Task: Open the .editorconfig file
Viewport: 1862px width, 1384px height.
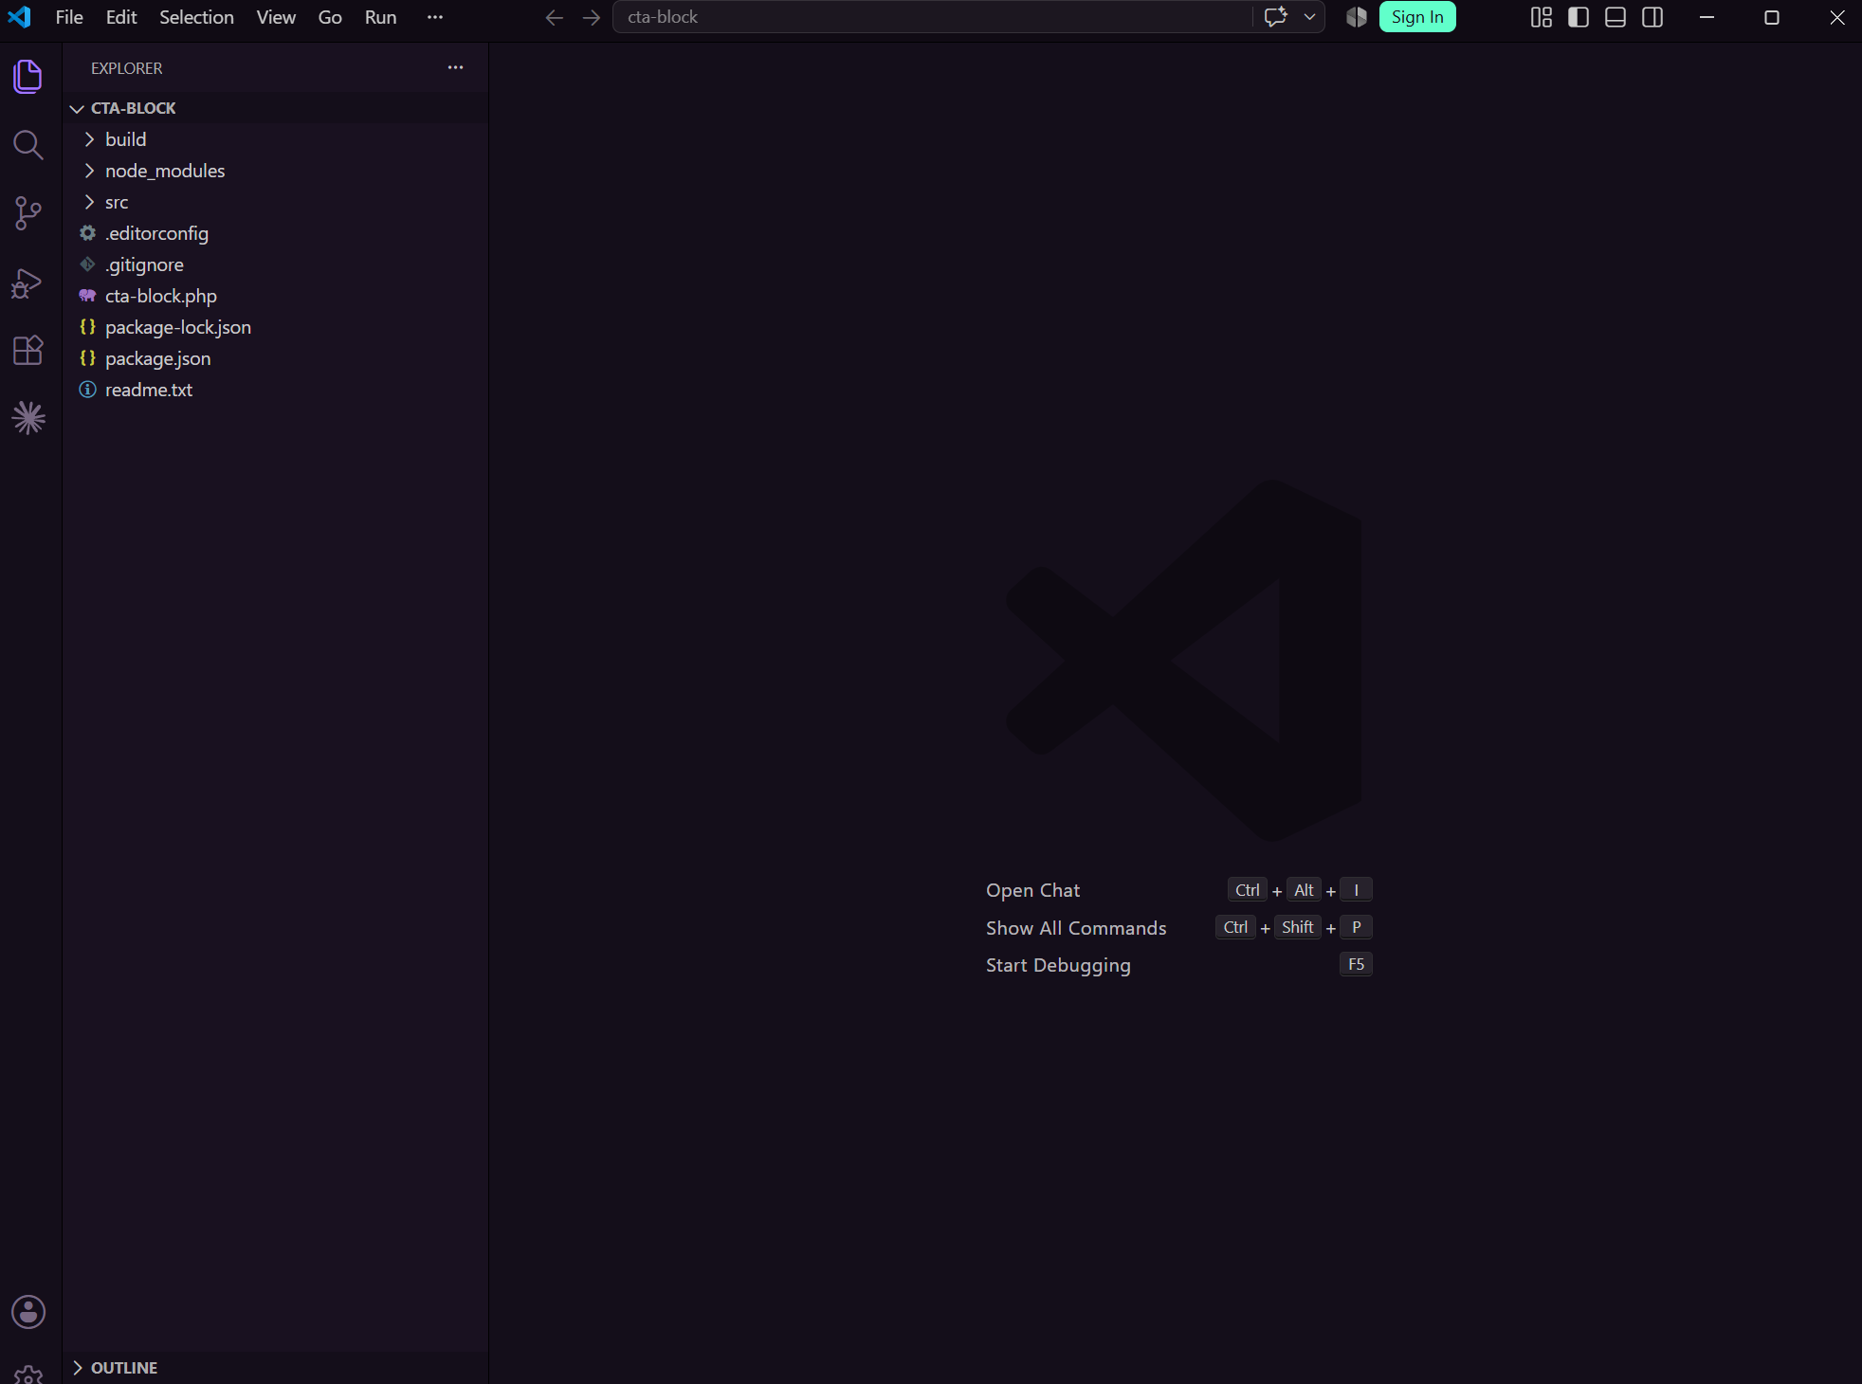Action: point(275,233)
